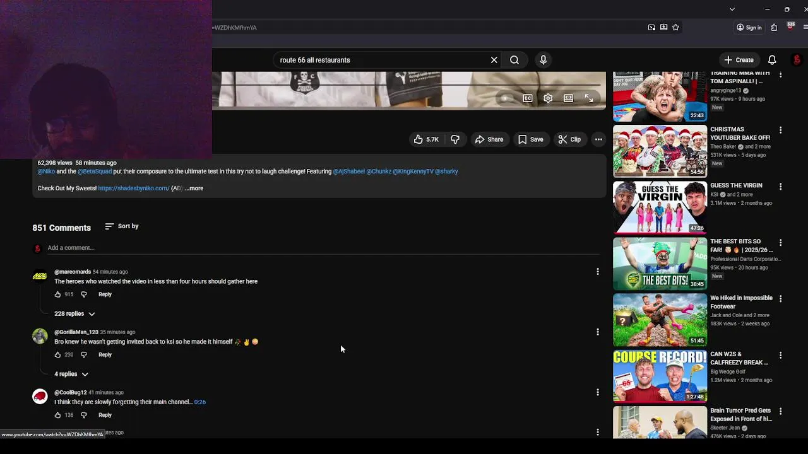Toggle closed captions on the video player

click(x=528, y=98)
